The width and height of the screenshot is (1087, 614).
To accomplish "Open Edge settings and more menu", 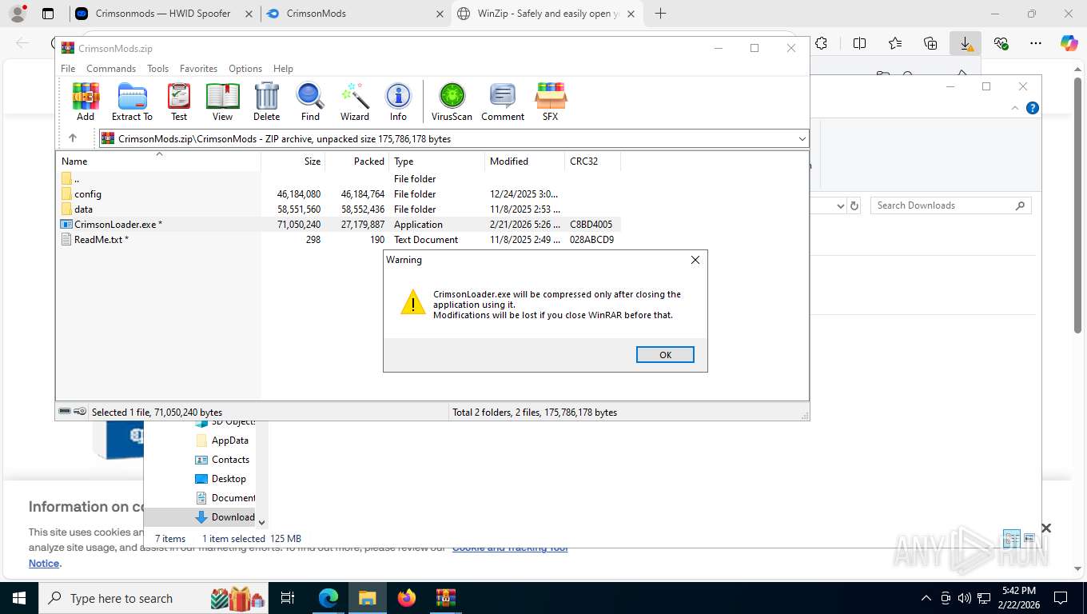I will point(1036,43).
